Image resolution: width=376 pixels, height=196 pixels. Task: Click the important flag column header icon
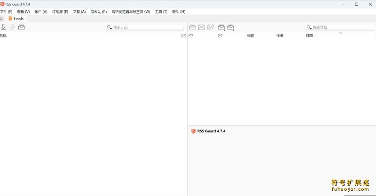(x=220, y=36)
